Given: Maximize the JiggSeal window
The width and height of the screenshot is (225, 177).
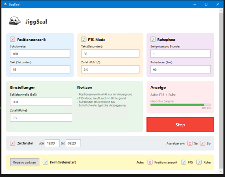Looking at the screenshot, I should coord(206,4).
